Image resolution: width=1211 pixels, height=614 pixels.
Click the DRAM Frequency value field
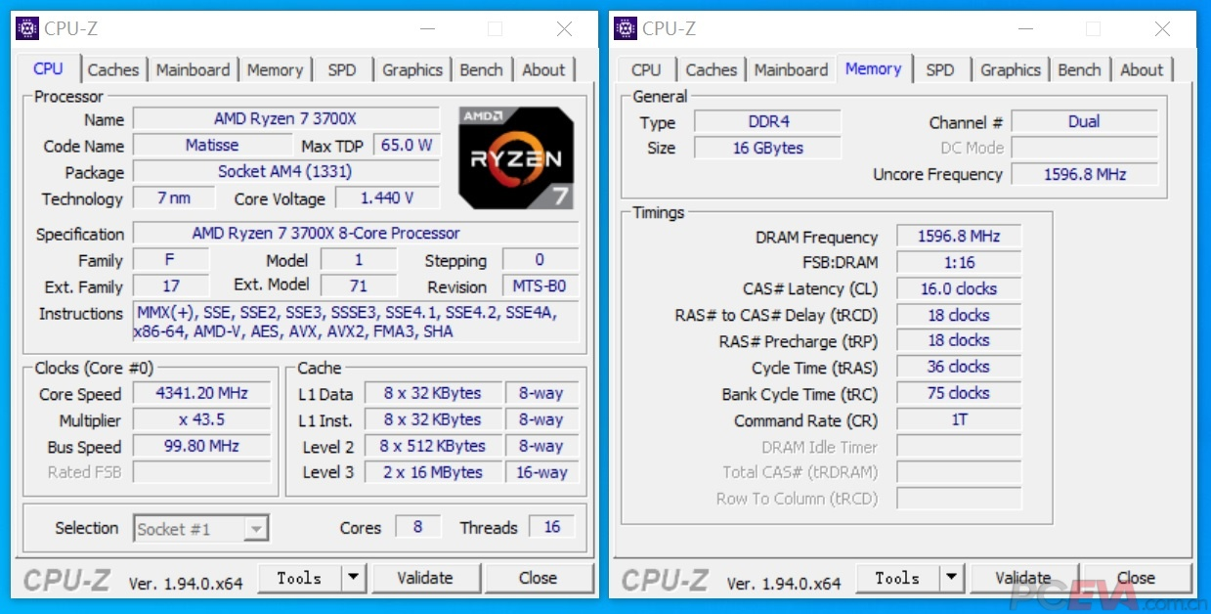(958, 237)
